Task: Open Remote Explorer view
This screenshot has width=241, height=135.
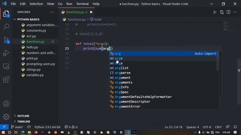Action: click(6, 66)
